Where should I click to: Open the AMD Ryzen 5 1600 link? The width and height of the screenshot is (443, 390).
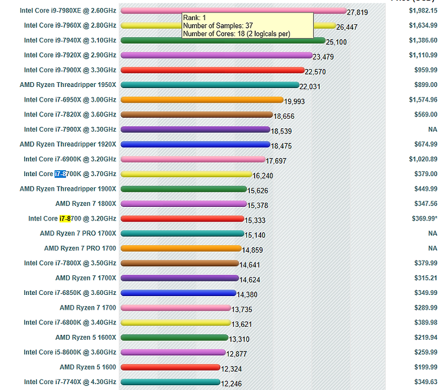click(x=87, y=367)
